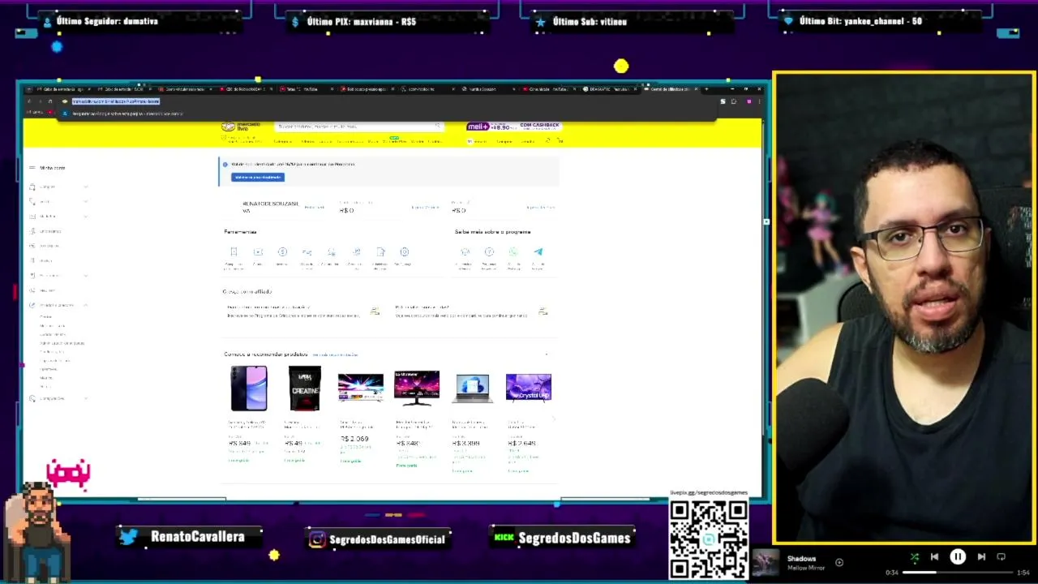
Task: Expand the third sidebar section chevron
Action: 85,217
